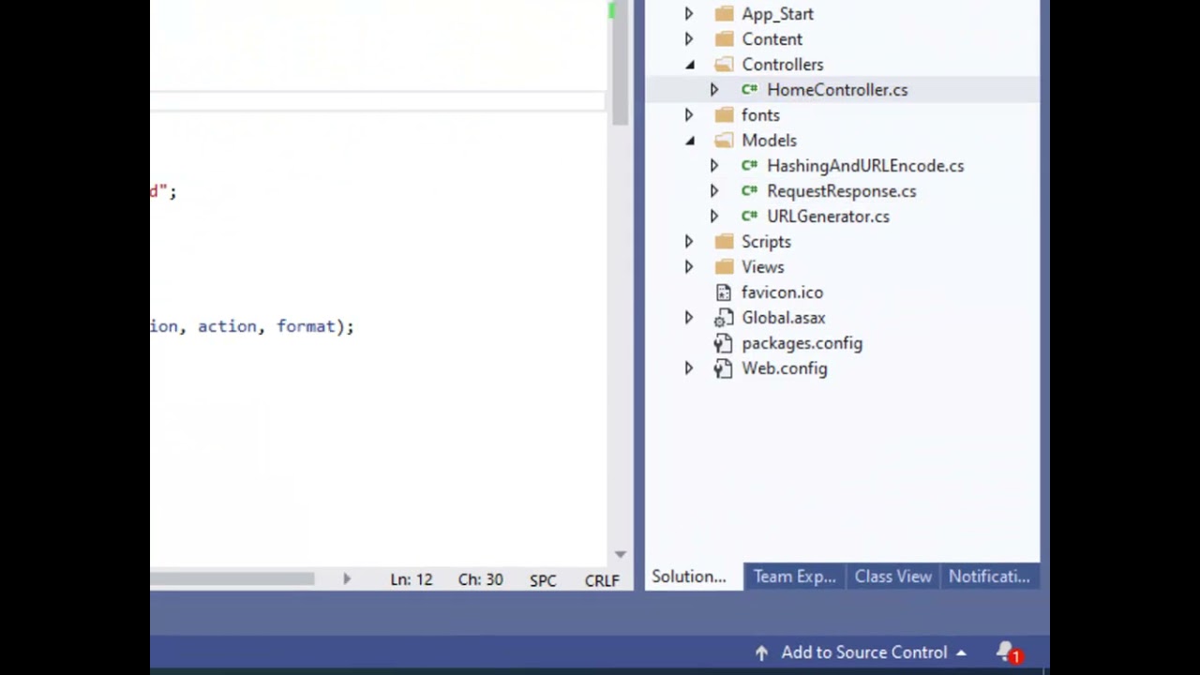This screenshot has height=675, width=1200.
Task: Collapse the Controllers folder arrow
Action: (x=690, y=65)
